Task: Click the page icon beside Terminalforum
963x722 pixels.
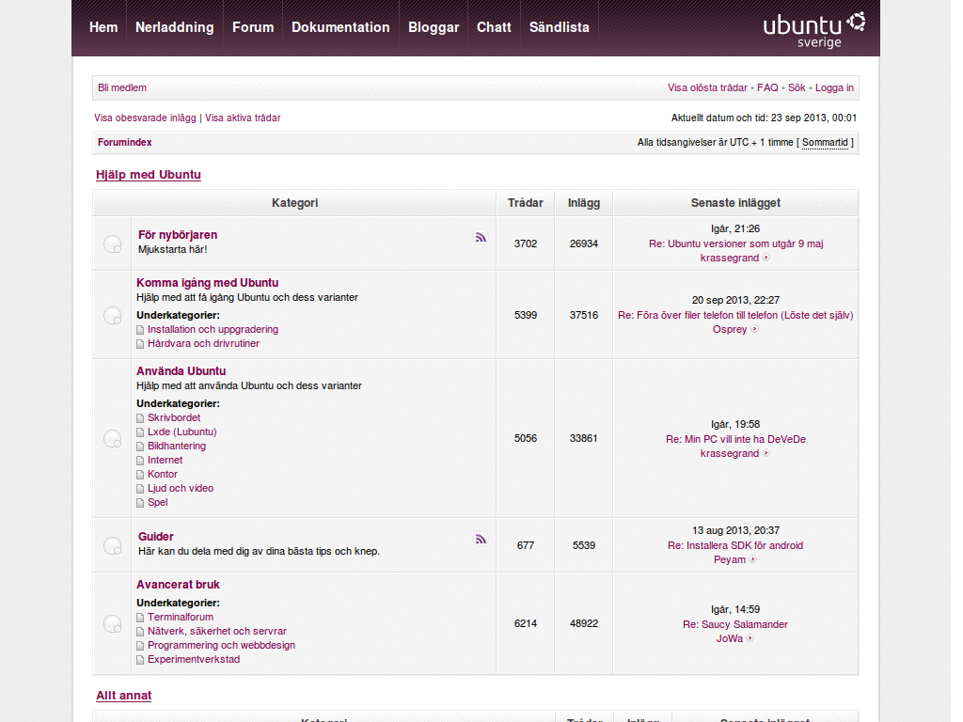Action: click(139, 617)
